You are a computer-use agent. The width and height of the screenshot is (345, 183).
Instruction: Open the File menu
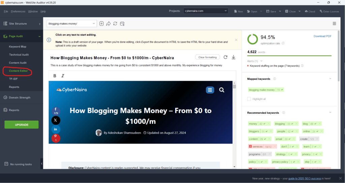[x=6, y=11]
